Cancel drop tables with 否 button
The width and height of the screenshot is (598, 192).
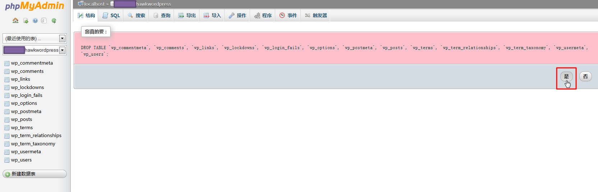click(585, 76)
